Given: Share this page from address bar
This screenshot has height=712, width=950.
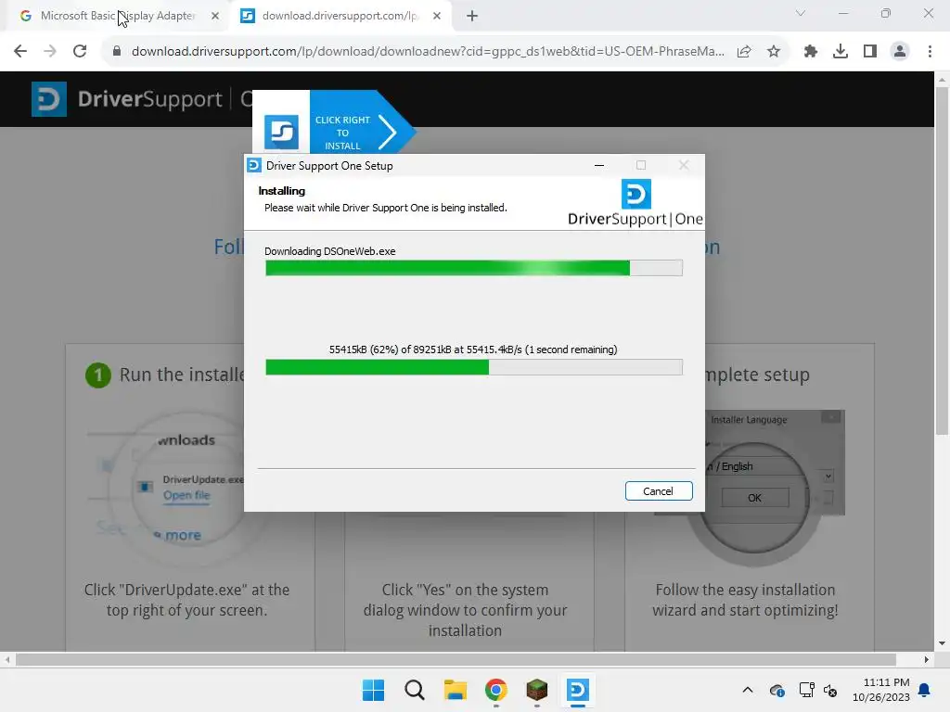Looking at the screenshot, I should (x=744, y=52).
